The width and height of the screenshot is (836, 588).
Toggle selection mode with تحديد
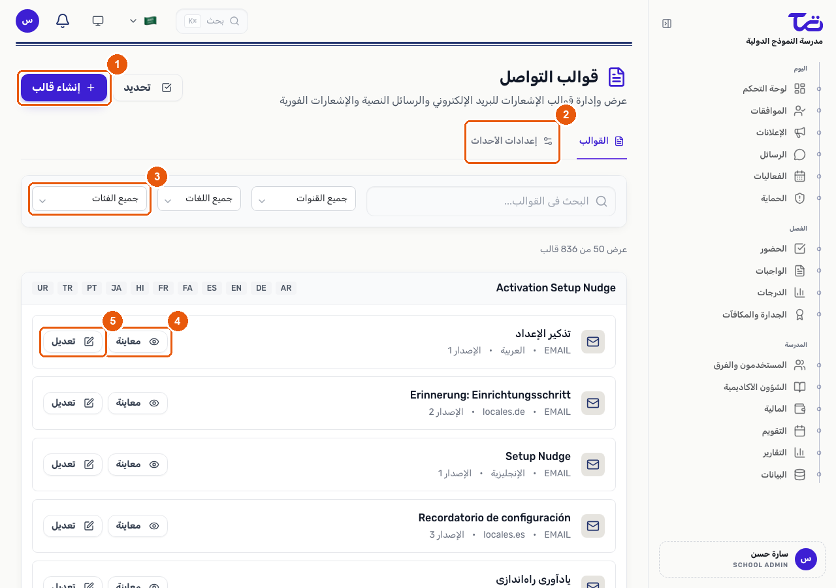148,88
